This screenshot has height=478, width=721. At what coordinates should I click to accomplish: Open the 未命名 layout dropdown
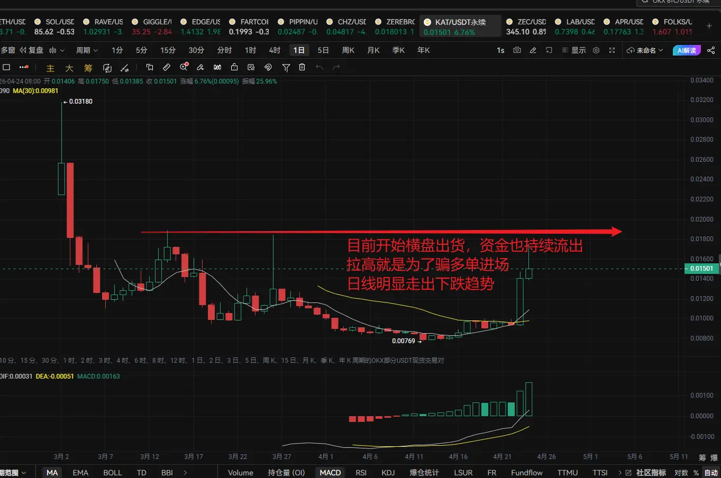645,50
